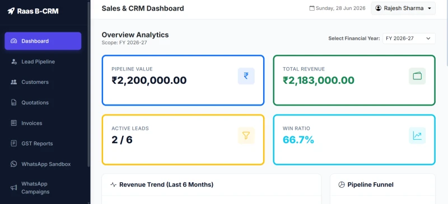Click the Dashboard gauge icon in sidebar

13,41
